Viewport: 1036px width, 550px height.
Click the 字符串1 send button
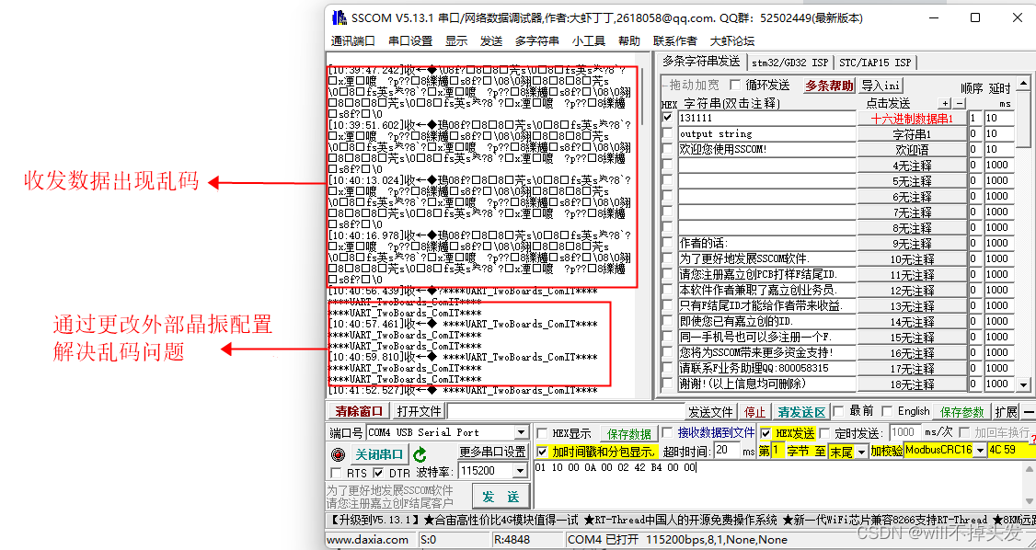tap(912, 134)
